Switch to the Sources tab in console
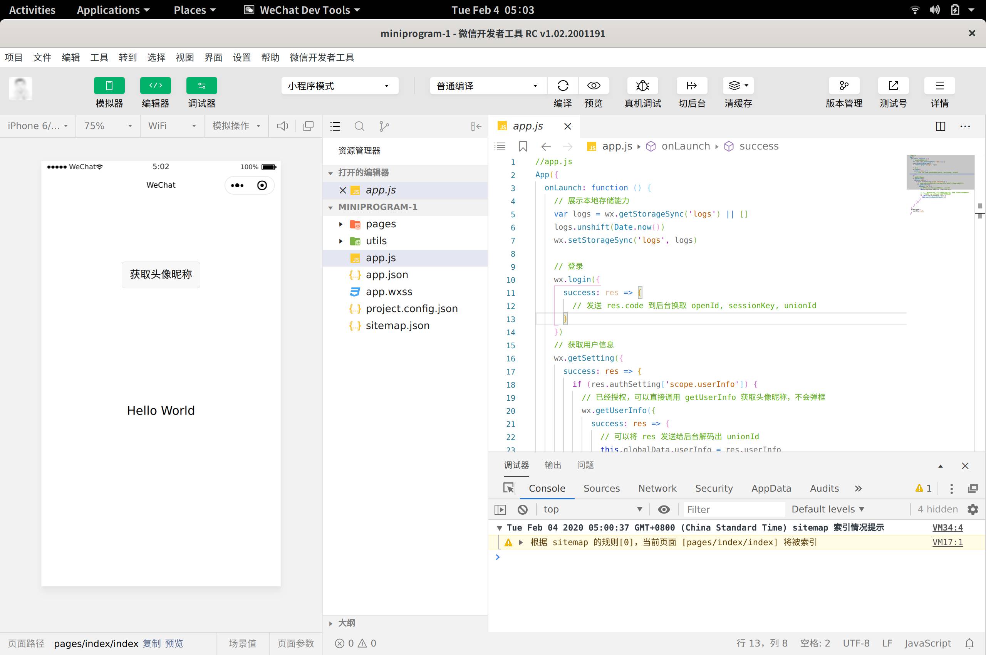986x655 pixels. pos(602,488)
